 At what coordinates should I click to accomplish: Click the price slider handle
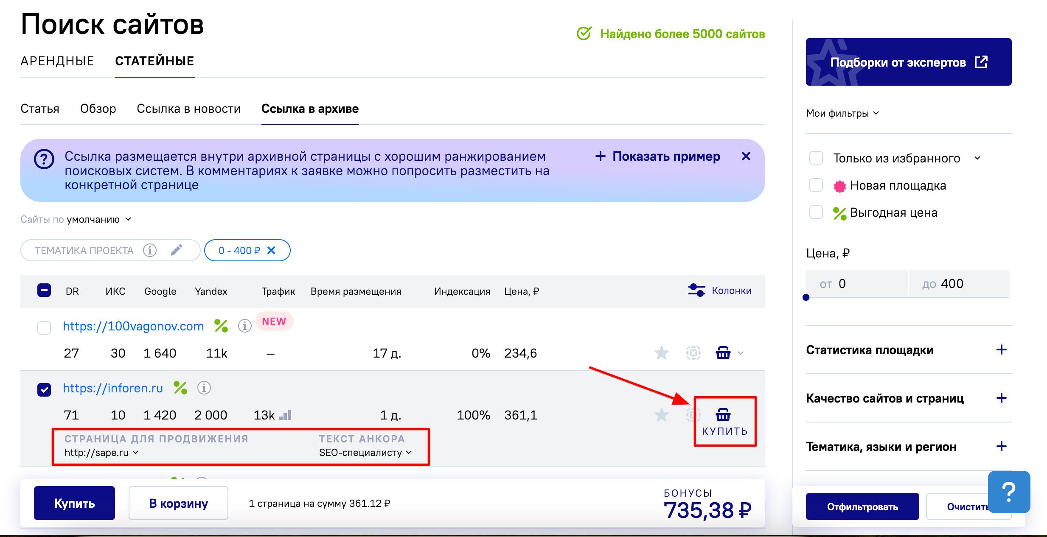(x=806, y=297)
